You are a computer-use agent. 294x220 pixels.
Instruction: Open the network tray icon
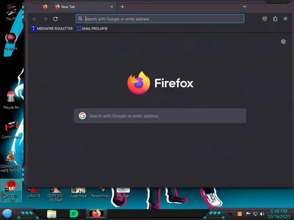[255, 214]
